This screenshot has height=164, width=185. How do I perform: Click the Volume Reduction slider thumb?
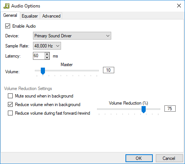pyautogui.click(x=143, y=109)
